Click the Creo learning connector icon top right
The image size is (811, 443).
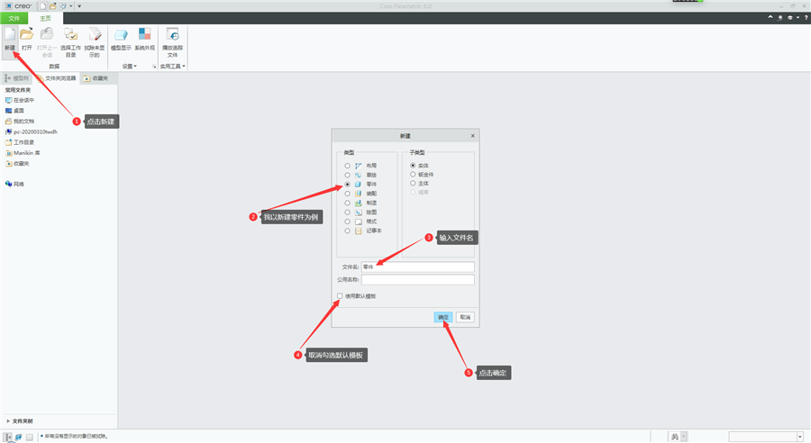click(789, 18)
